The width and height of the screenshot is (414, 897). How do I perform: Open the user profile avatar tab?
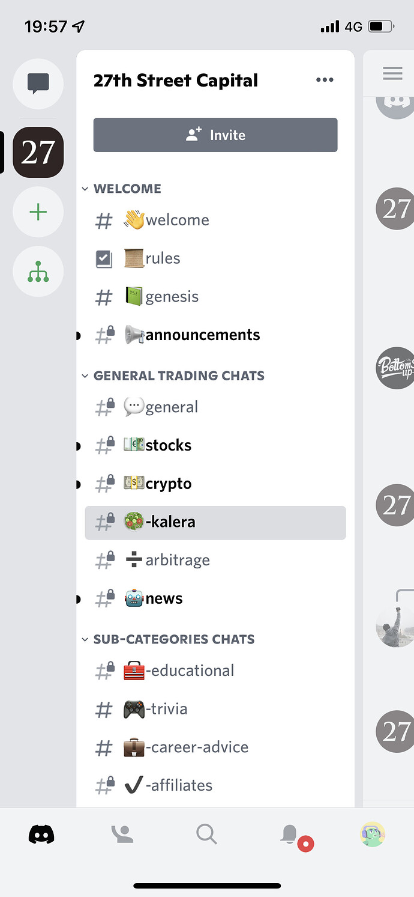point(373,834)
